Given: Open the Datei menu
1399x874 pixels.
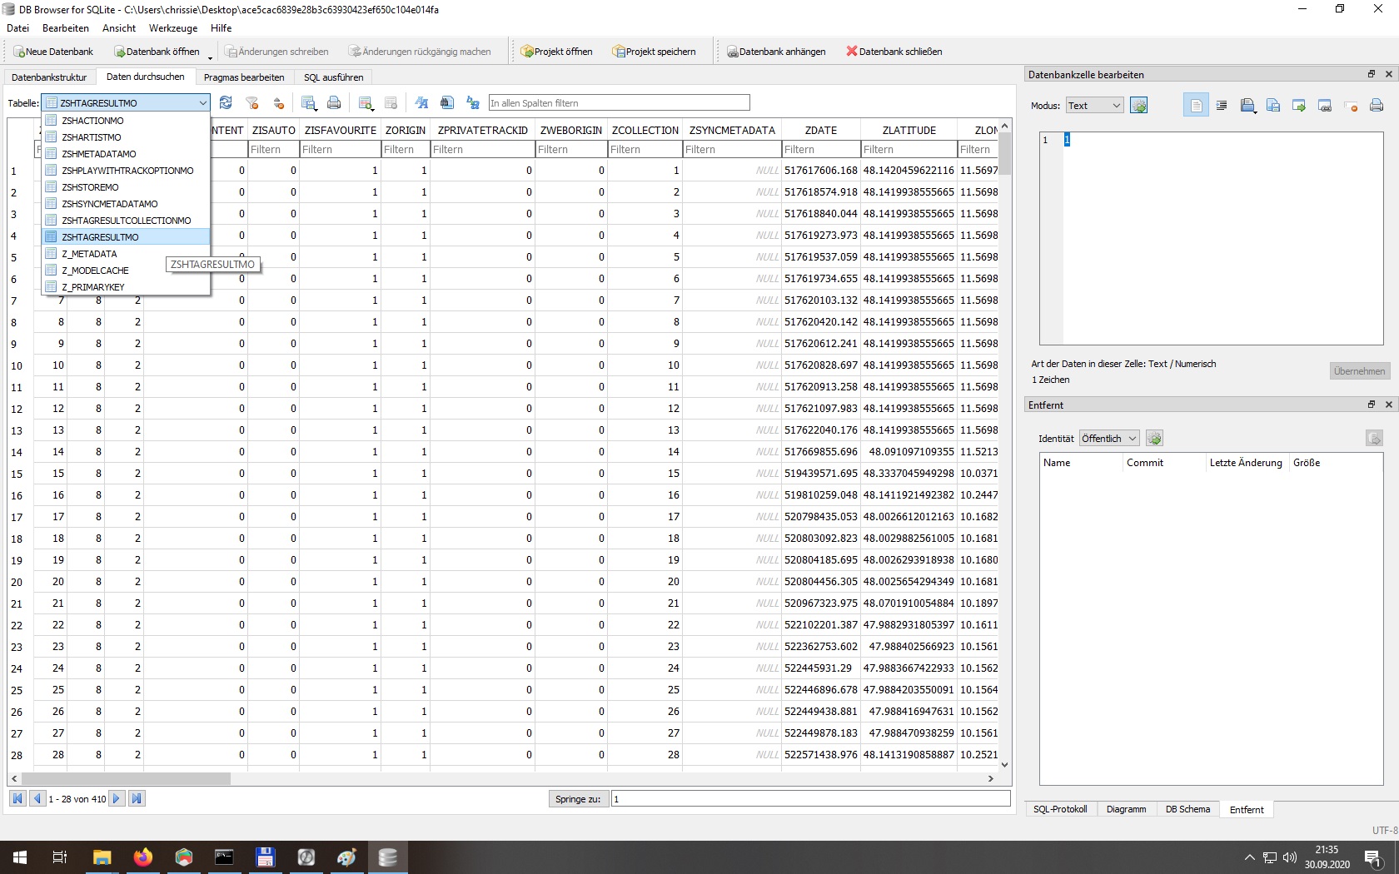Looking at the screenshot, I should pyautogui.click(x=17, y=28).
